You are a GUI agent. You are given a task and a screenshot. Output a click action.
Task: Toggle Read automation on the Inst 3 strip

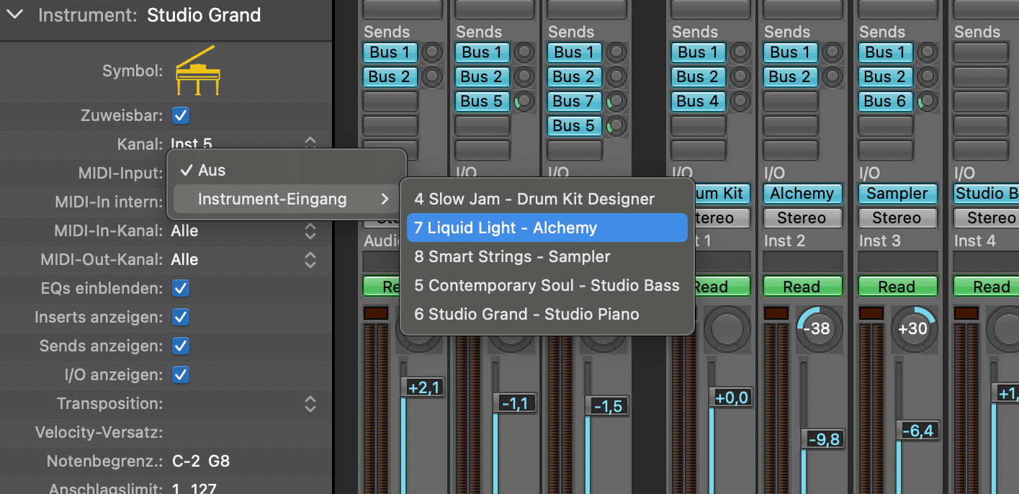click(897, 287)
